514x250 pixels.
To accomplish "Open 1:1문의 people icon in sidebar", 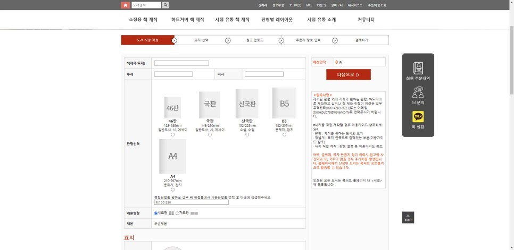I will [x=418, y=92].
